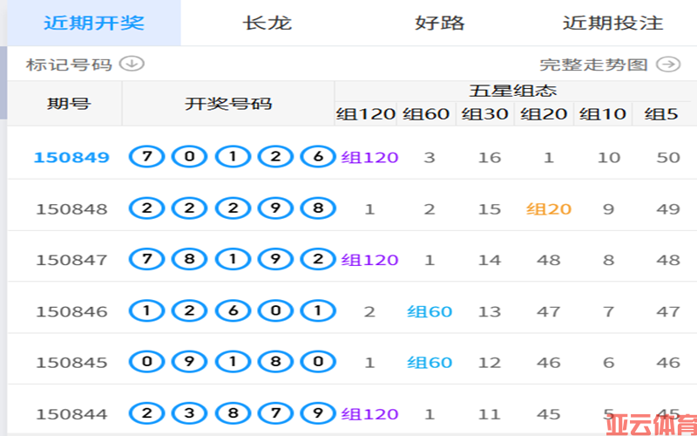Click value 14 in row 150847

(x=490, y=260)
